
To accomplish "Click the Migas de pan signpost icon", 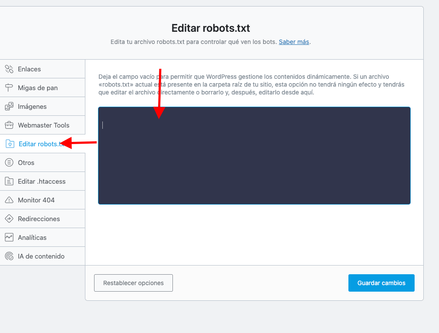I will [x=9, y=88].
